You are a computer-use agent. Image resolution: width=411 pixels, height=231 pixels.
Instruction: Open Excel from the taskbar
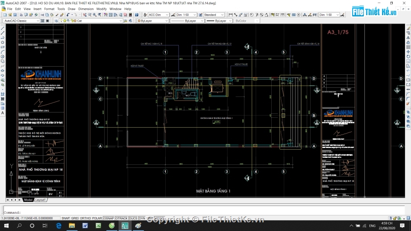coord(98,225)
